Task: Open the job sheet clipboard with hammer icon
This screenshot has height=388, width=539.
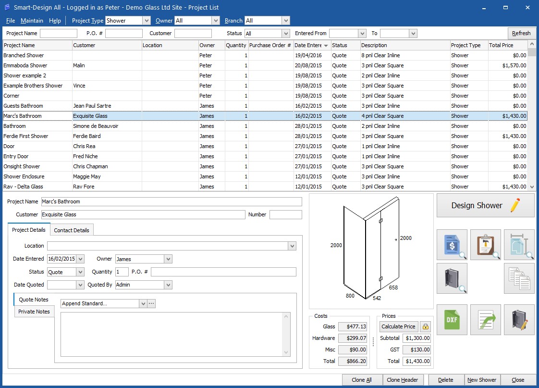Action: point(485,245)
